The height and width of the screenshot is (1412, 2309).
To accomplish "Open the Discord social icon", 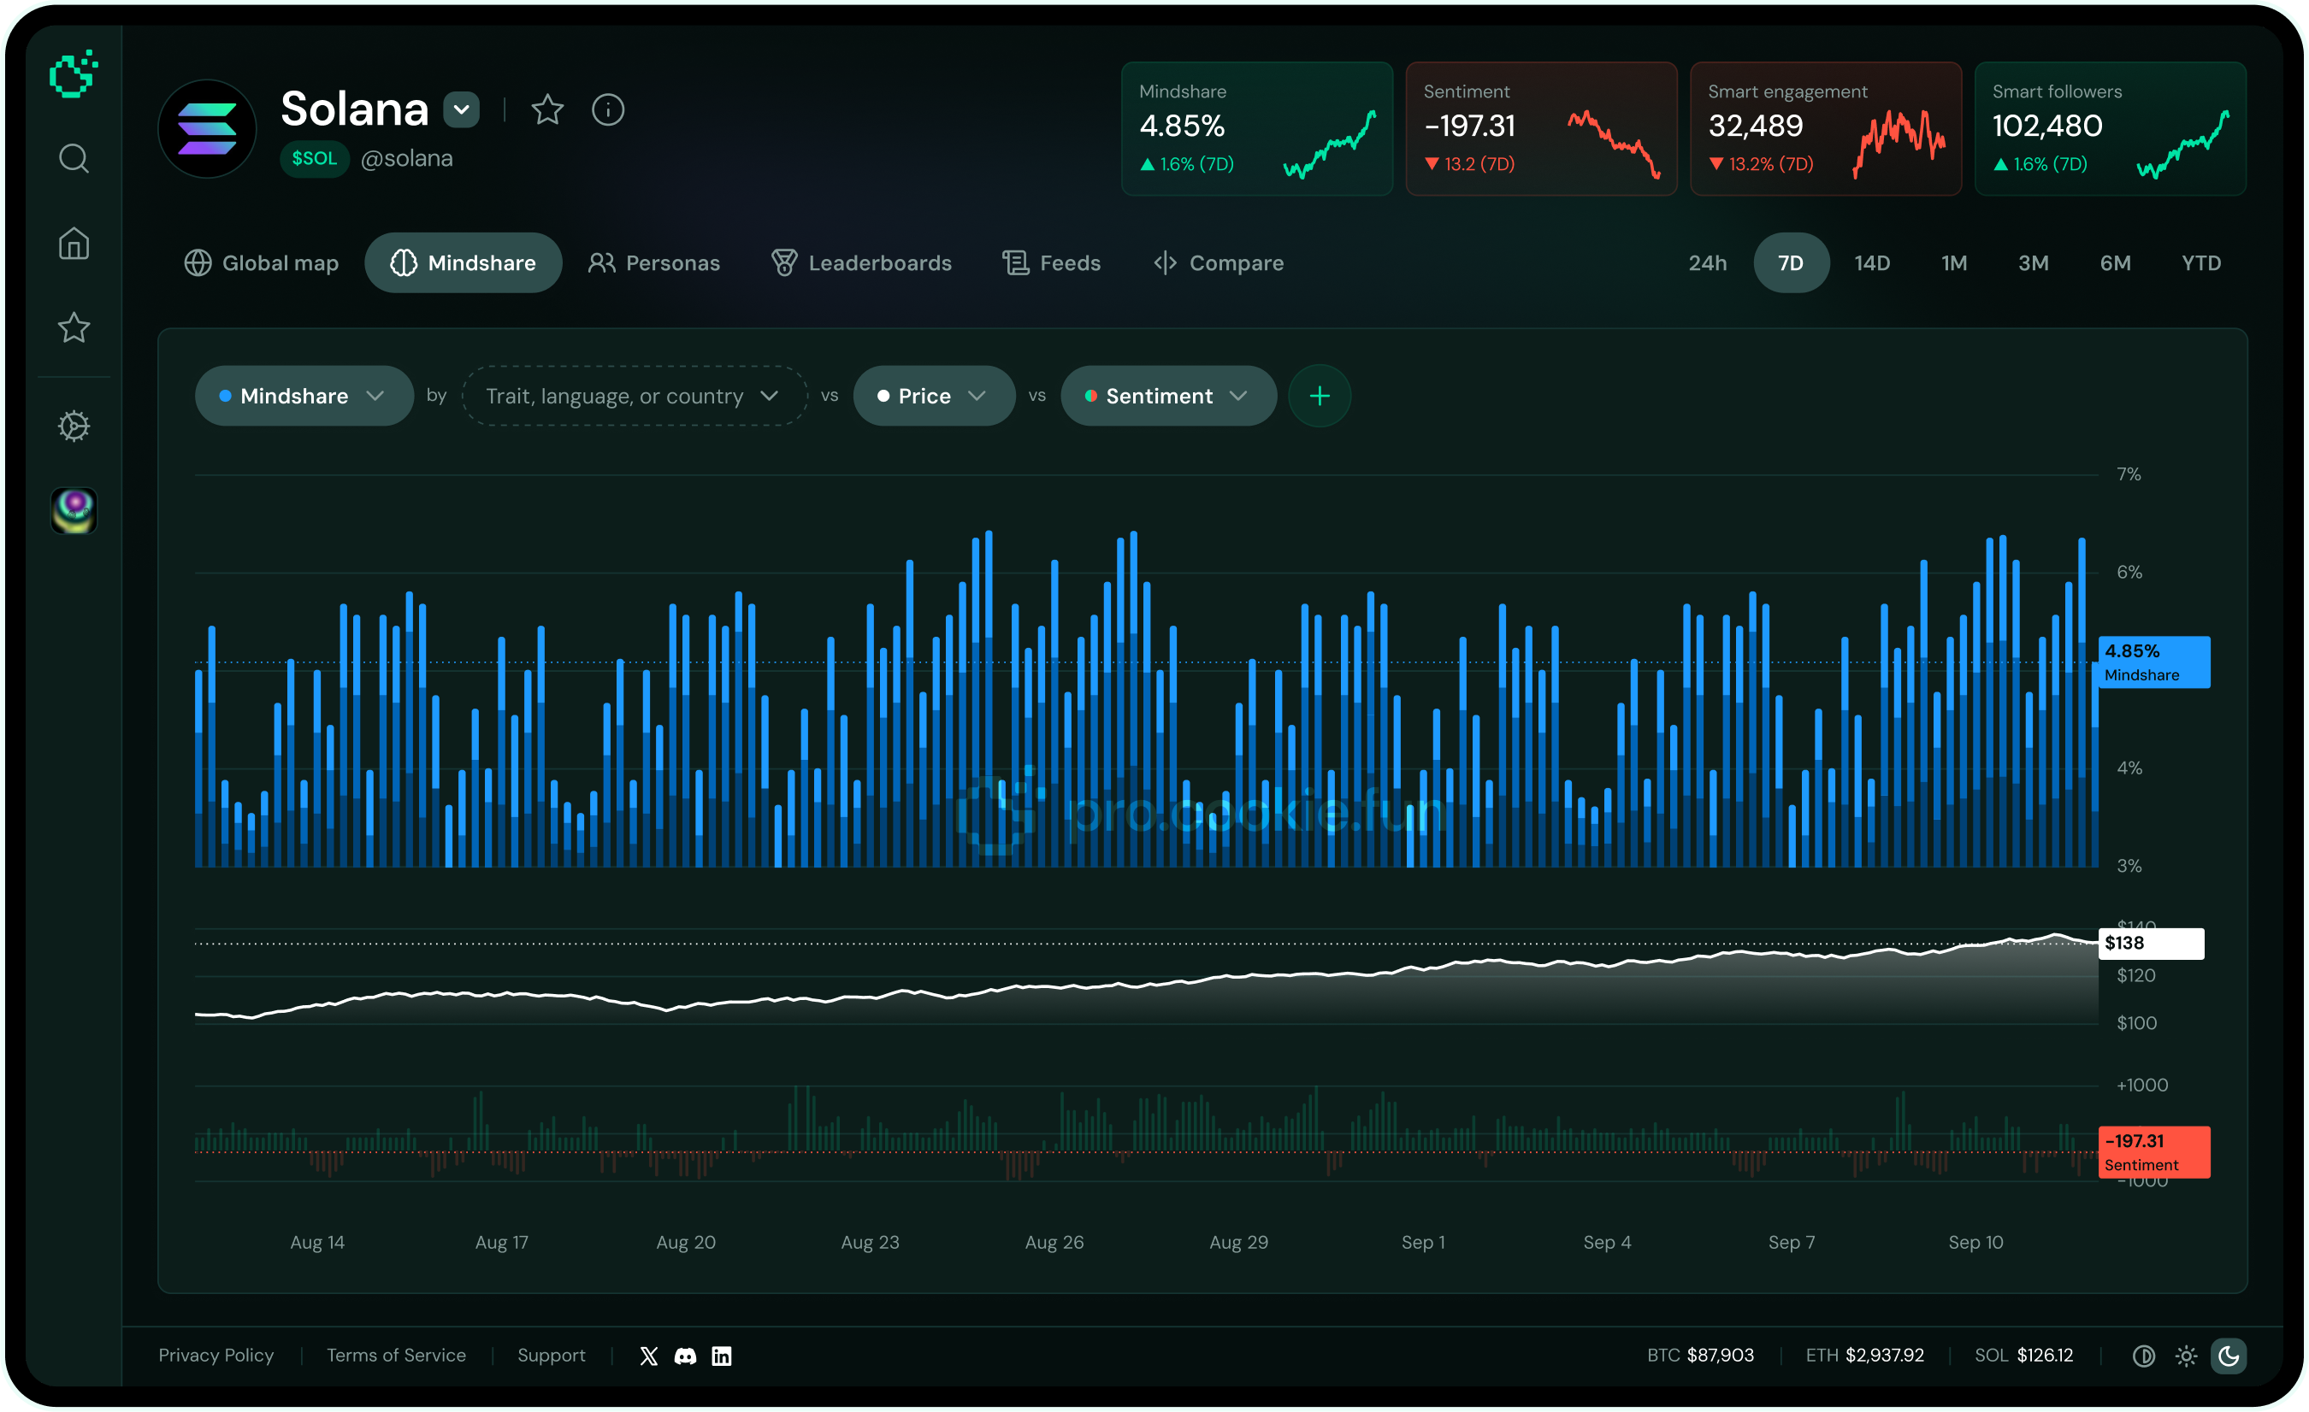I will coord(685,1356).
